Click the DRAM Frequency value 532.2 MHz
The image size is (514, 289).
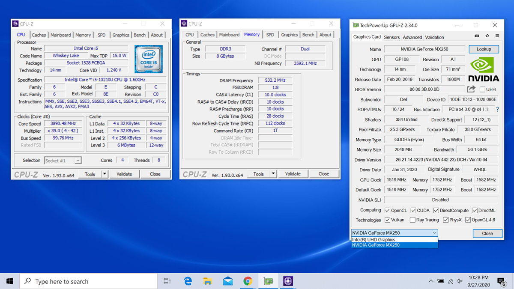(x=275, y=80)
